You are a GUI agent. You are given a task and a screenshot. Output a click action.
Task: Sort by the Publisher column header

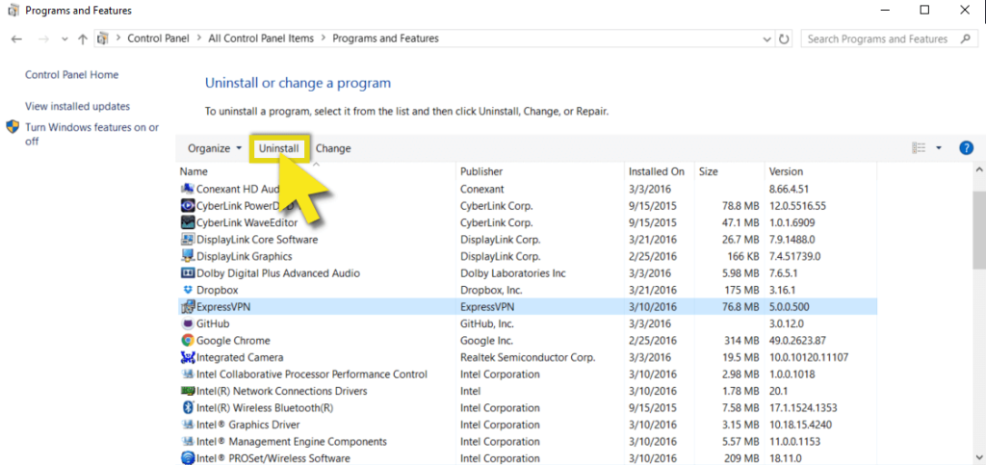click(541, 171)
